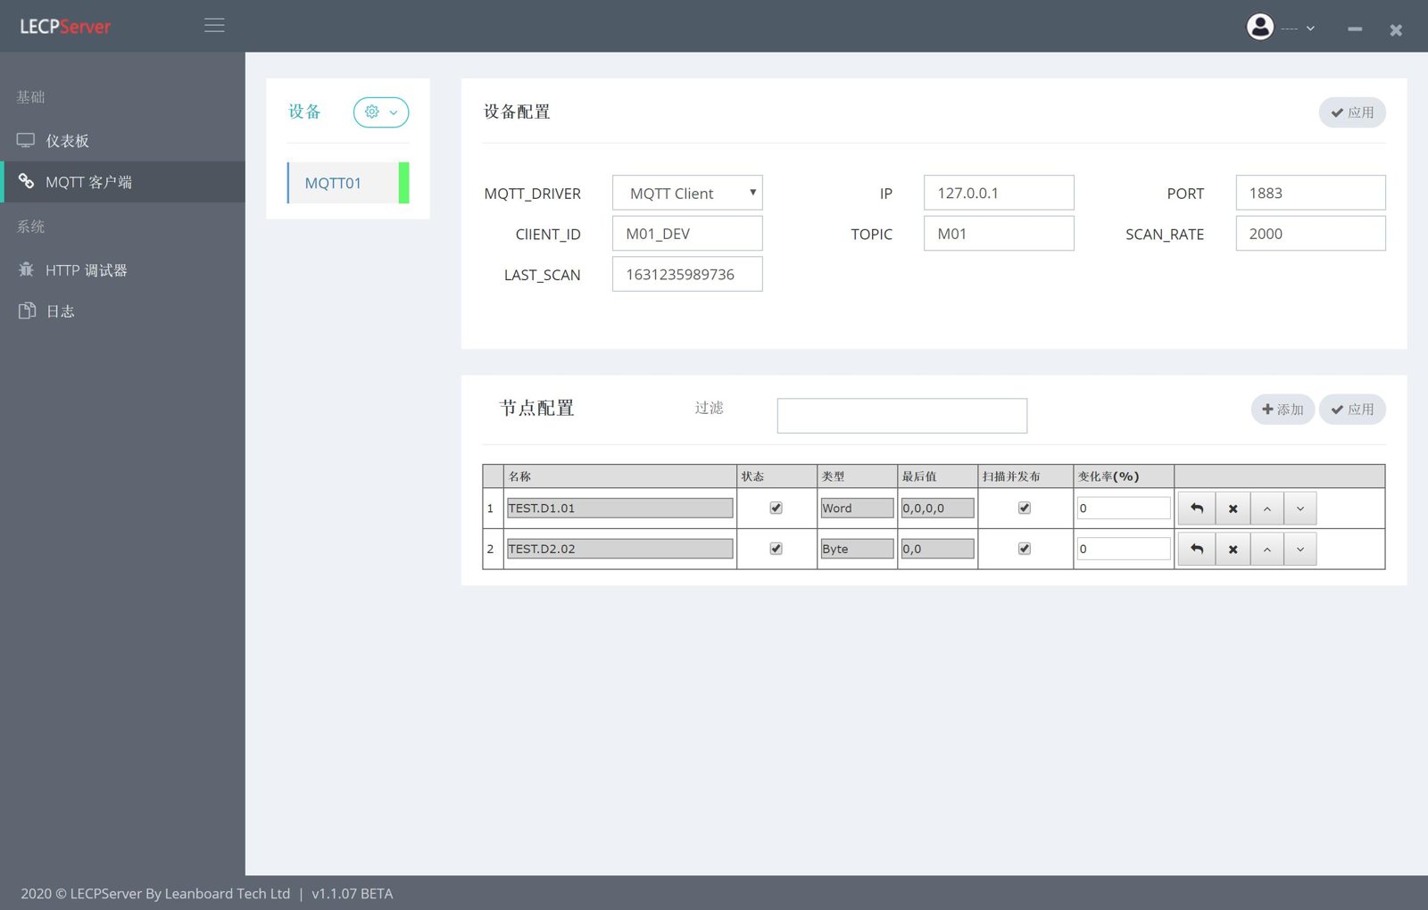The image size is (1428, 910).
Task: Click 应用 button in 设备配置 panel
Action: pyautogui.click(x=1352, y=112)
